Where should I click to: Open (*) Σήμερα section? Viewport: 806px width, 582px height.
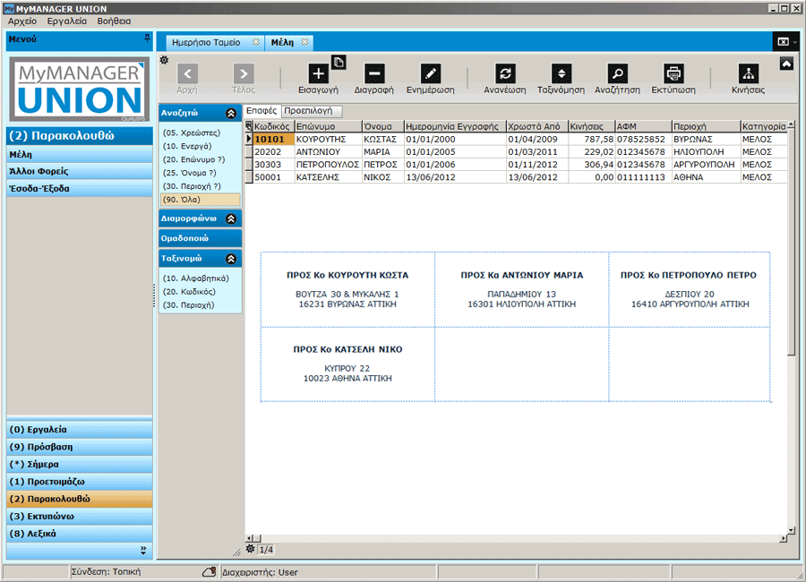[x=80, y=465]
